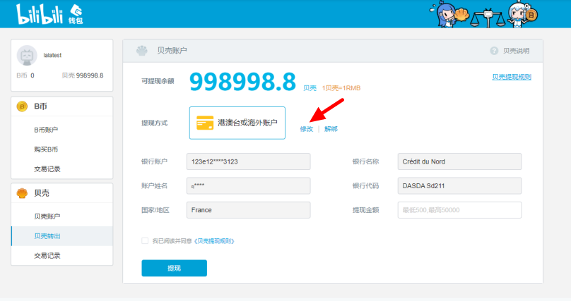This screenshot has width=571, height=301.
Task: Select the 港澳台或海外账户 withdrawal method card
Action: point(237,123)
